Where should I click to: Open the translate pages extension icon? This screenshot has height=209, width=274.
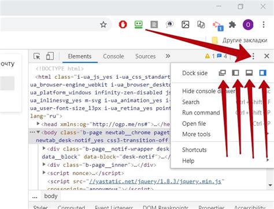coord(201,24)
